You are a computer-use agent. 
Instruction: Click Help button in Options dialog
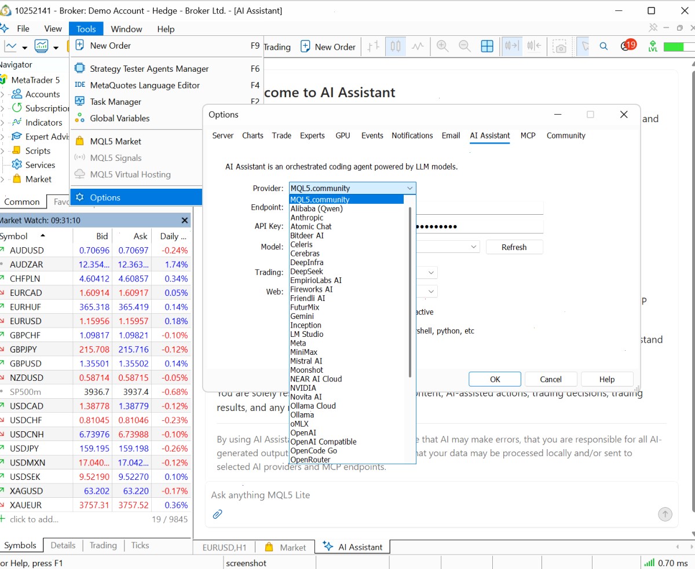(x=607, y=379)
